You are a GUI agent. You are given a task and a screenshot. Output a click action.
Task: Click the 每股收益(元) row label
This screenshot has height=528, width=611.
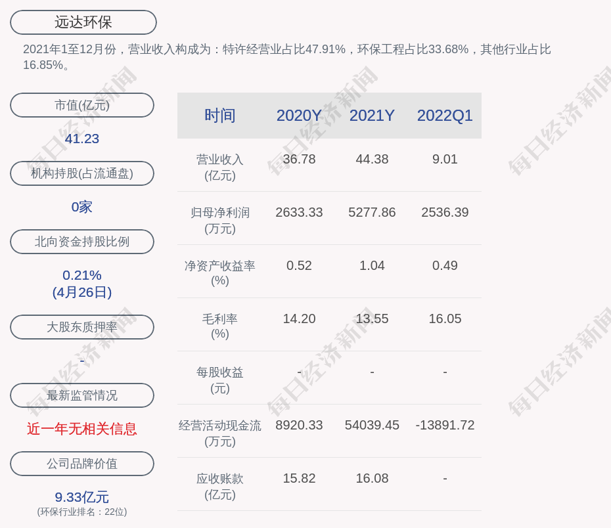[x=220, y=380]
